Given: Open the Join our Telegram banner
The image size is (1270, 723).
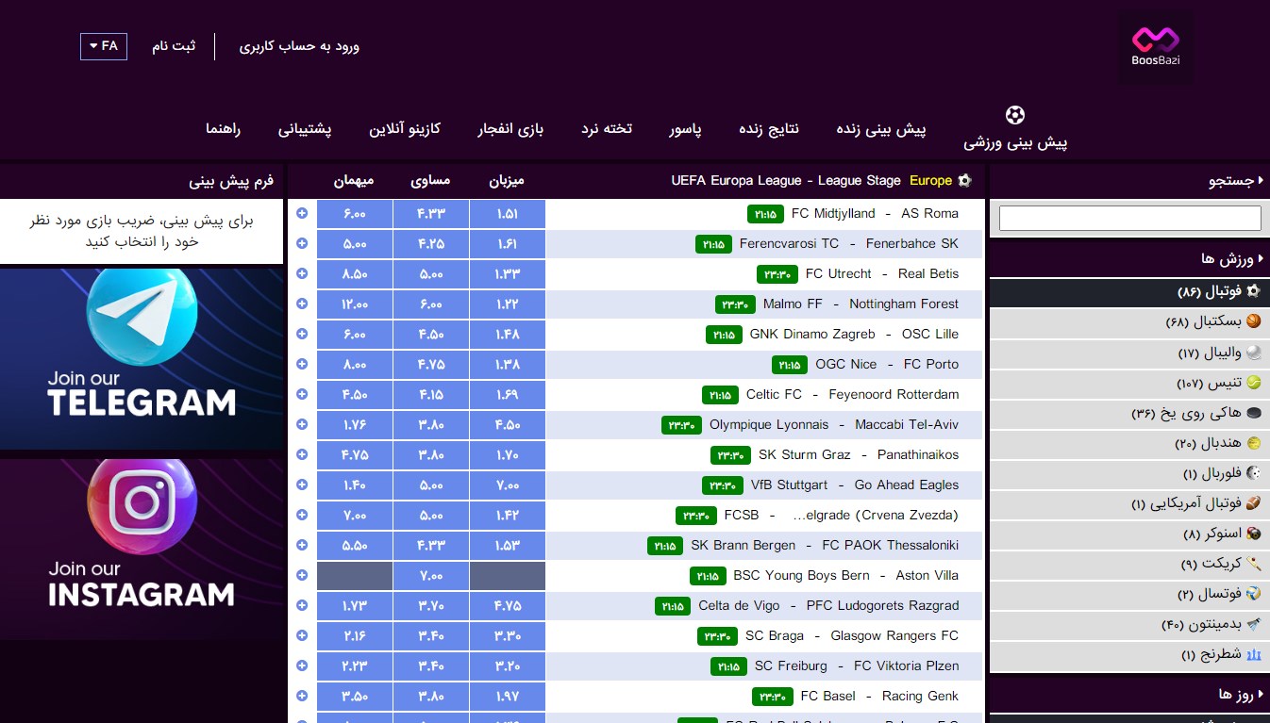Looking at the screenshot, I should click(142, 359).
